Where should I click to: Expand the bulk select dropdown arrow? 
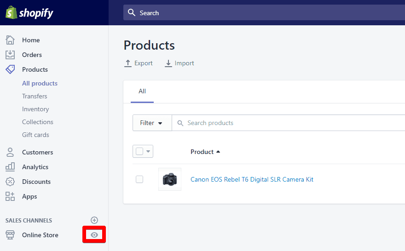pyautogui.click(x=148, y=151)
